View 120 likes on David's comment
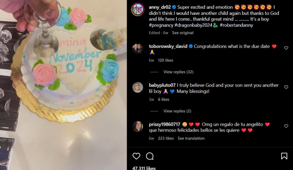The height and width of the screenshot is (170, 293). point(165,60)
